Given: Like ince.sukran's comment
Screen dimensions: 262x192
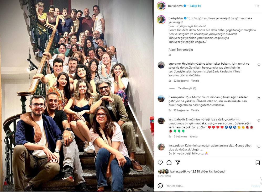Looking at the screenshot, I should 259,147.
